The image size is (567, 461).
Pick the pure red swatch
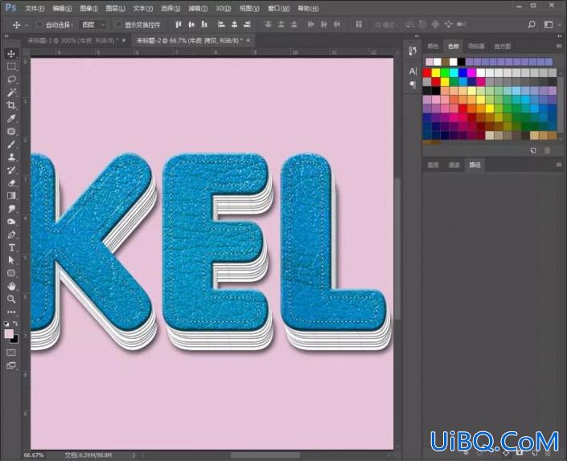point(427,73)
